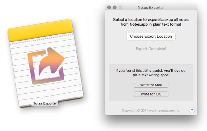Click the Copyright © 2014 text
This screenshot has height=131, width=207.
pyautogui.click(x=135, y=110)
